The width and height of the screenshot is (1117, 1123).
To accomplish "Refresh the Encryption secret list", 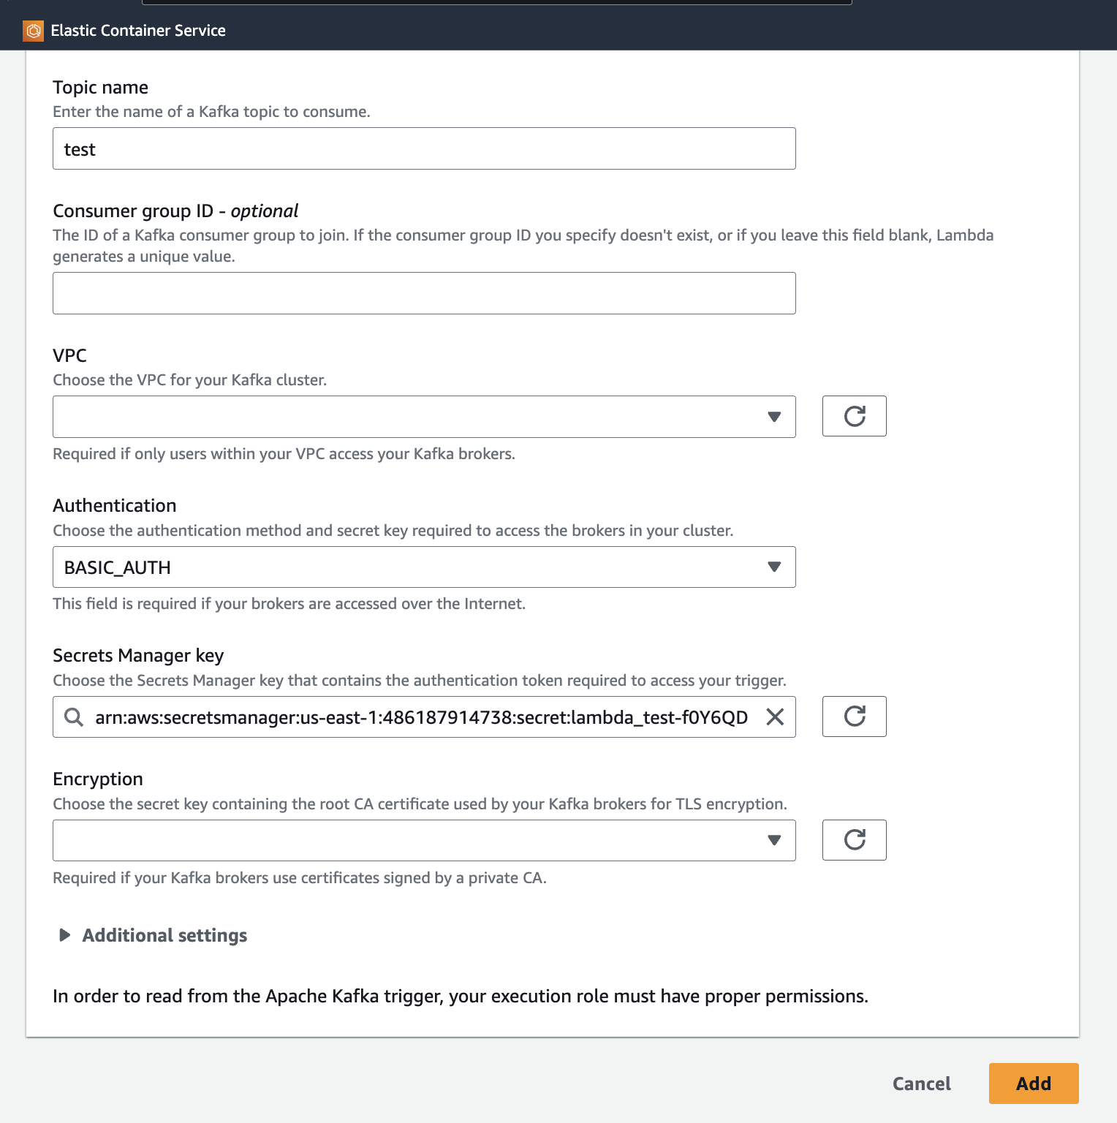I will [854, 840].
